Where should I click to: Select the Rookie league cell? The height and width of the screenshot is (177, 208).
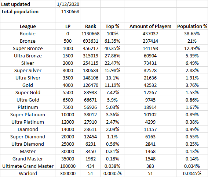coord(28,33)
